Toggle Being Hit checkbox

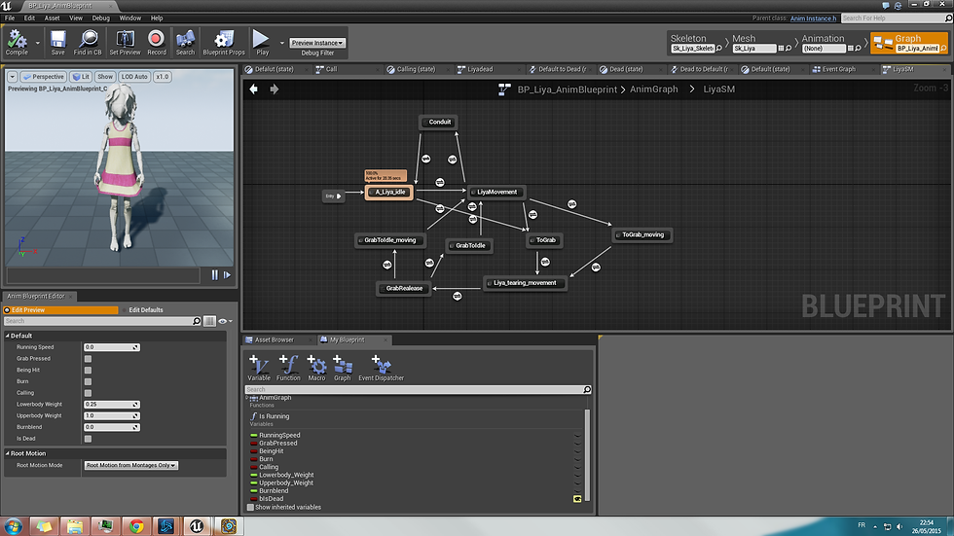point(89,370)
